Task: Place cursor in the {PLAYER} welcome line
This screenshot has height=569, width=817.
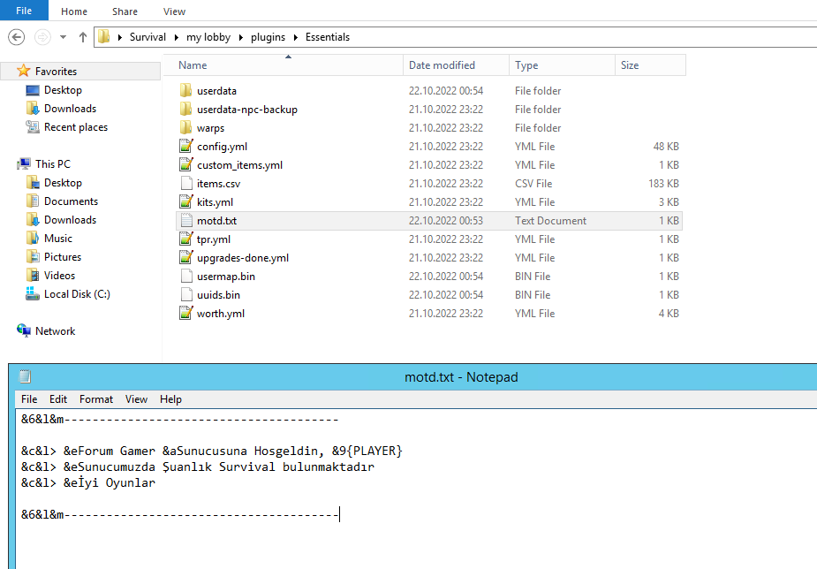Action: click(x=212, y=451)
